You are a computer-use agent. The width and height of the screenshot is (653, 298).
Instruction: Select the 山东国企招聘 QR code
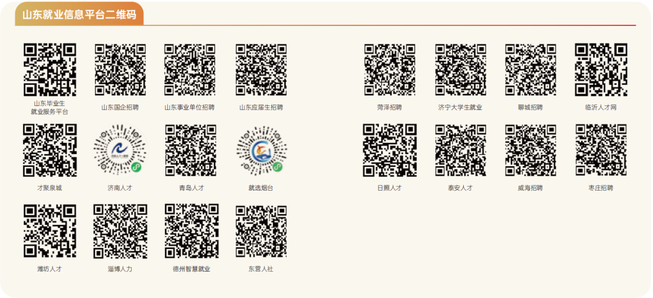[x=120, y=70]
